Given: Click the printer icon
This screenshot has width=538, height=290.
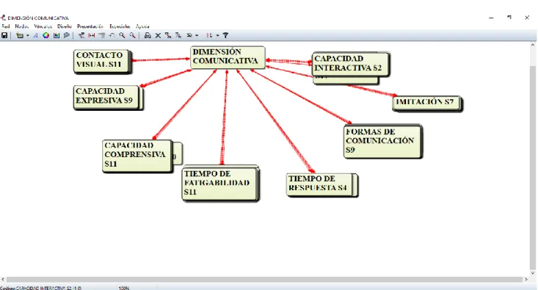Looking at the screenshot, I should [148, 35].
